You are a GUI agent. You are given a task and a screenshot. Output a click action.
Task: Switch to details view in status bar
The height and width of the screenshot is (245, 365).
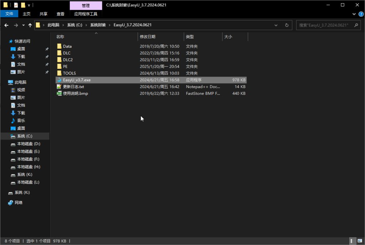click(x=352, y=241)
